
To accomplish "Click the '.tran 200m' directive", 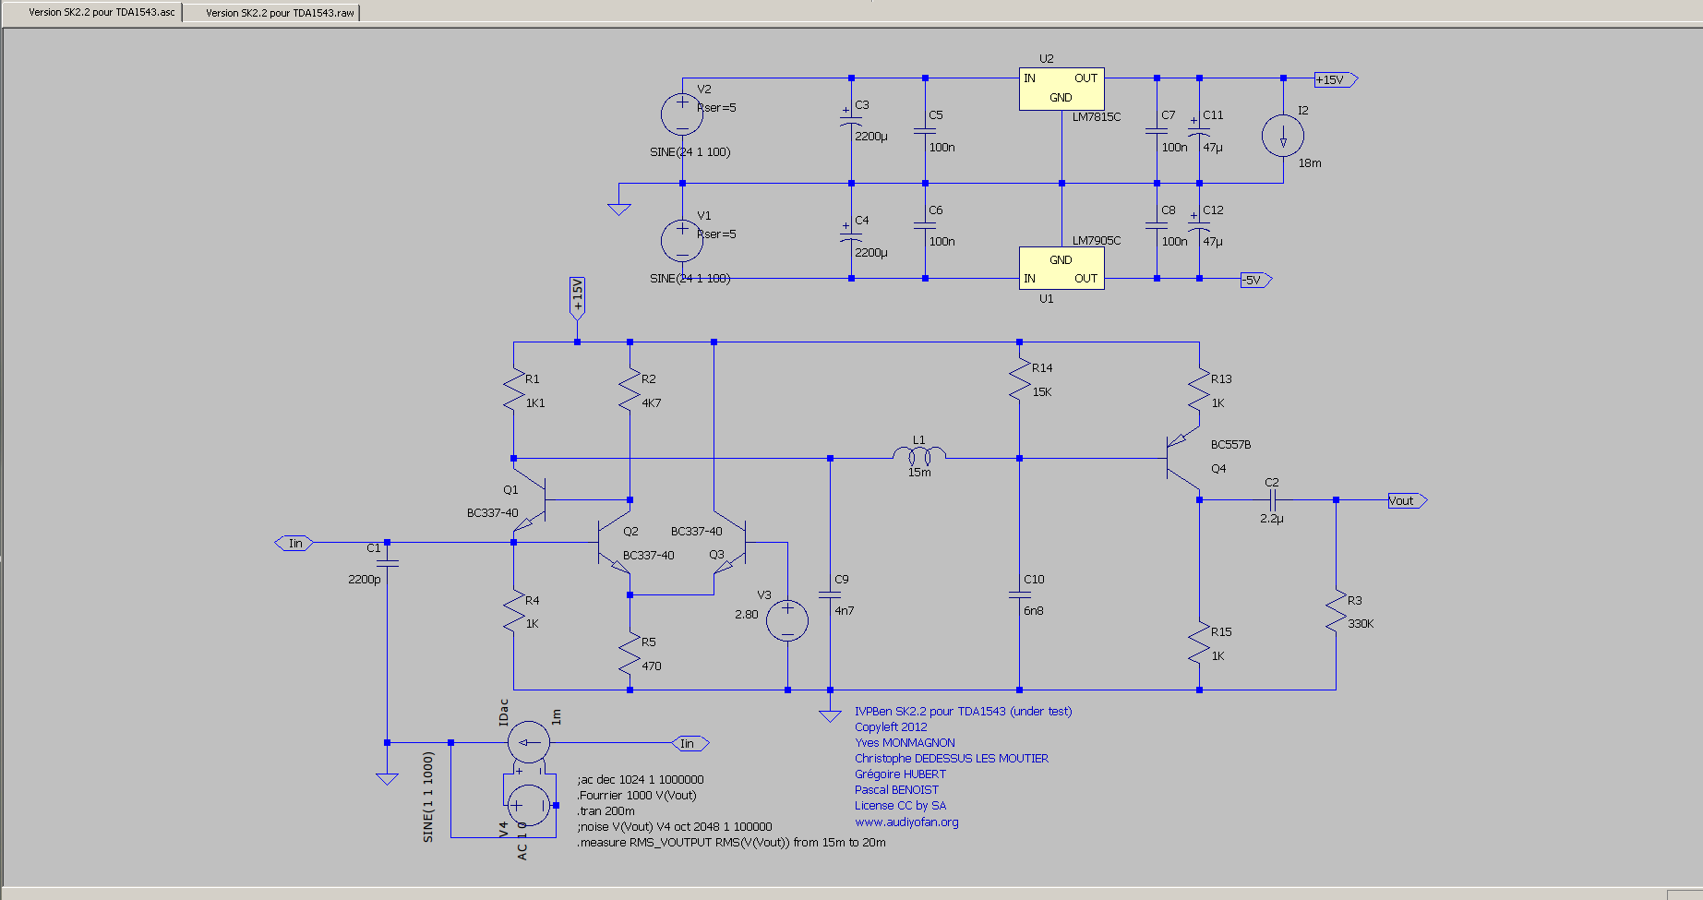I will pyautogui.click(x=606, y=810).
